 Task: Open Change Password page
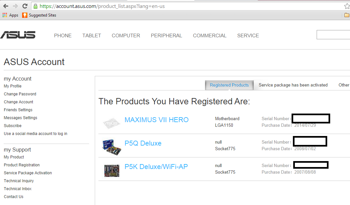tap(20, 94)
